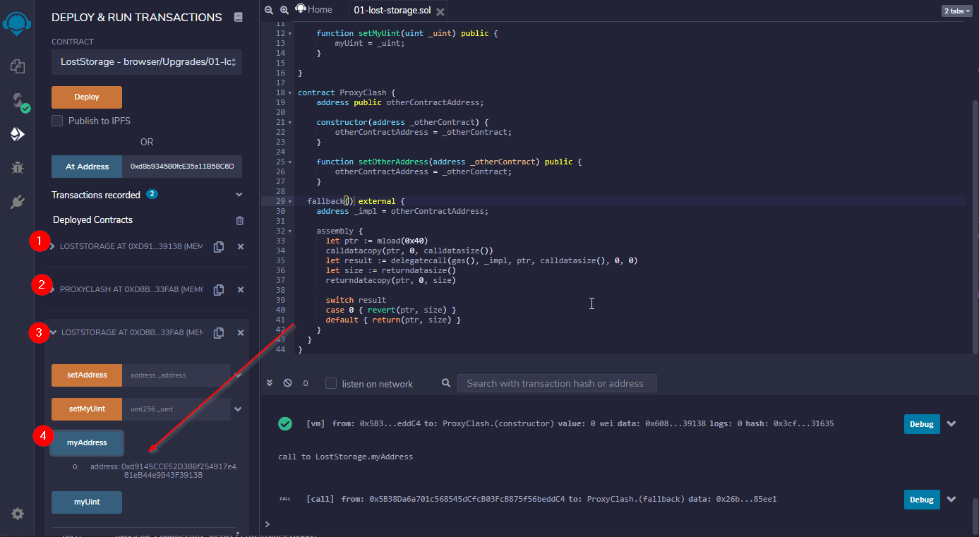Clear the terminal console icon
This screenshot has height=537, width=979.
point(287,383)
